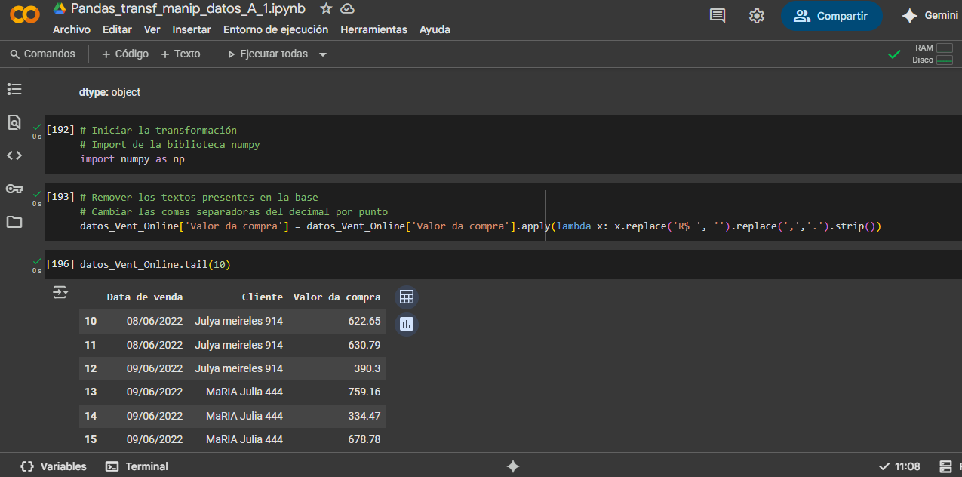Viewport: 962px width, 477px height.
Task: Click the green connected checkmark near RAM
Action: pos(895,54)
